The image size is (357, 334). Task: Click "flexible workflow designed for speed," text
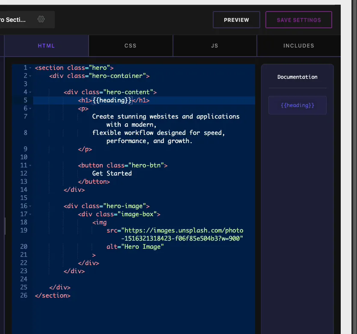(158, 133)
